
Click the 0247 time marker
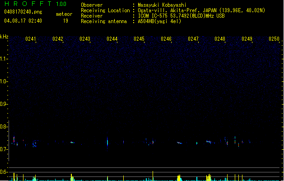pyautogui.click(x=193, y=39)
